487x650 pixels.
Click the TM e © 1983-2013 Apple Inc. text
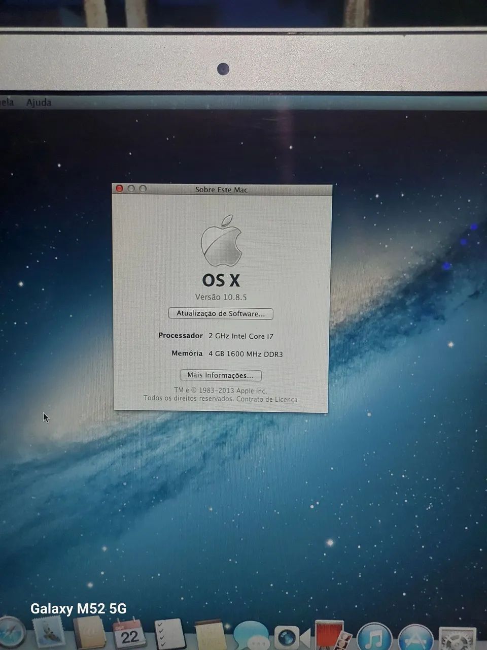click(221, 391)
